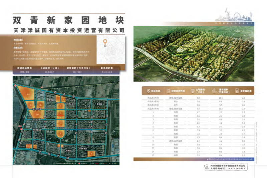
Task: Click row number 17 in the table
Action: click(x=153, y=155)
